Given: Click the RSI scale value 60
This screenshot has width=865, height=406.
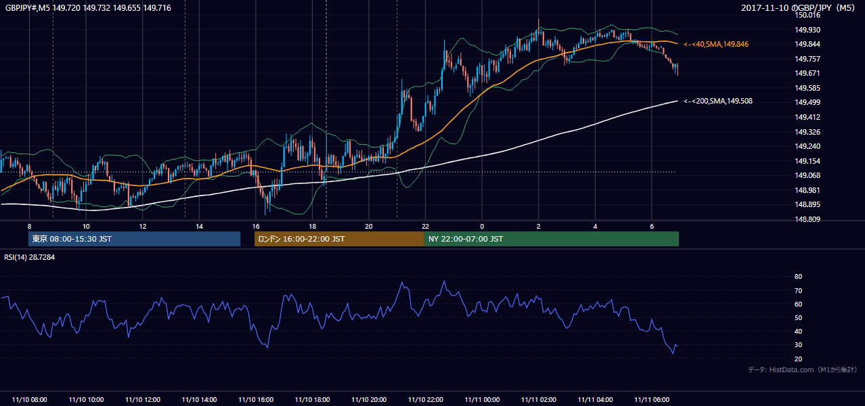Looking at the screenshot, I should point(799,304).
